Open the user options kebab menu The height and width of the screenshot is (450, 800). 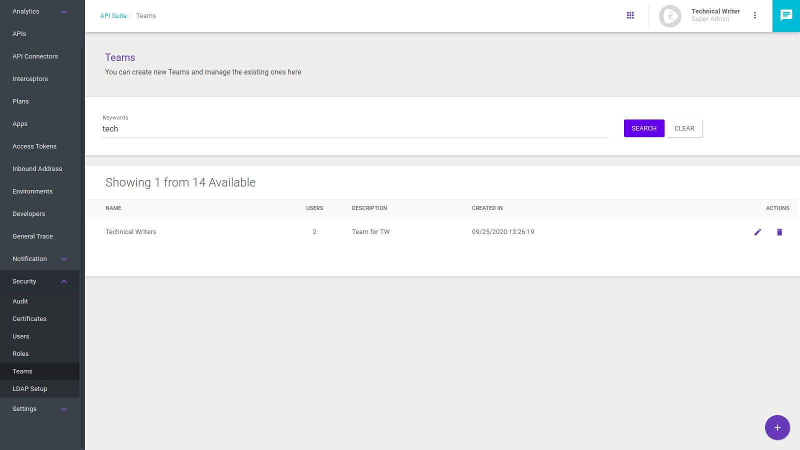click(x=755, y=15)
